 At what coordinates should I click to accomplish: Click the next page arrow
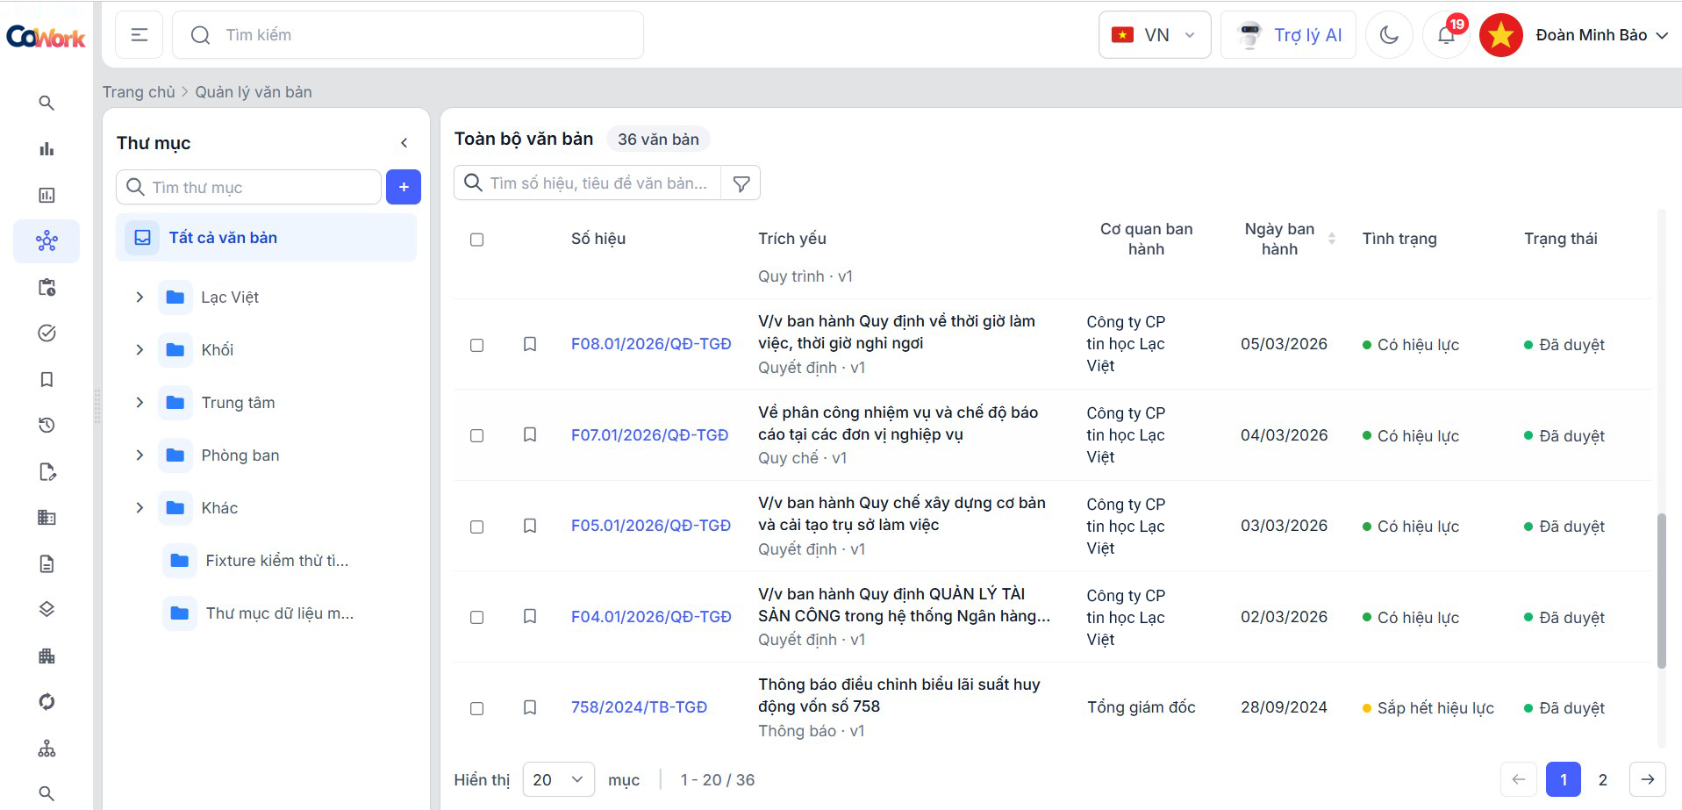tap(1647, 779)
